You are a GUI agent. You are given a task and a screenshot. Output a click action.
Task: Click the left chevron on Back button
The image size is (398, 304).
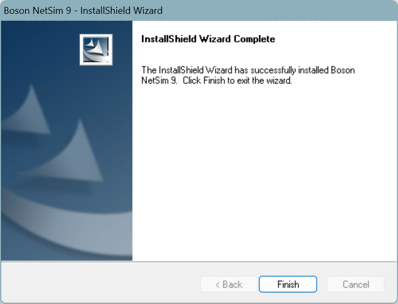tap(218, 285)
